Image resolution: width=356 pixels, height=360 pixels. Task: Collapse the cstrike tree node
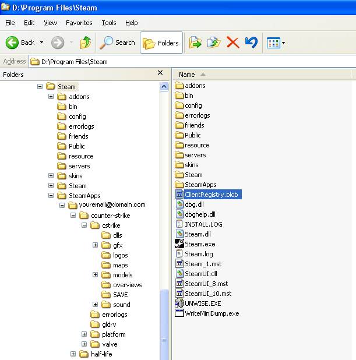[84, 225]
